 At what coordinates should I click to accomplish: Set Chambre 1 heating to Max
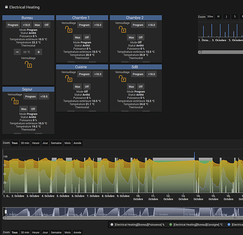tap(78, 37)
